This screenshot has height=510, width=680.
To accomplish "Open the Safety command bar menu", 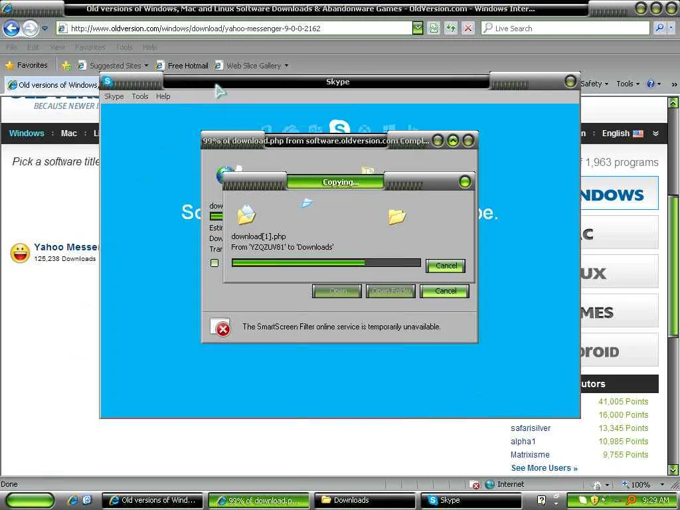I will point(594,84).
